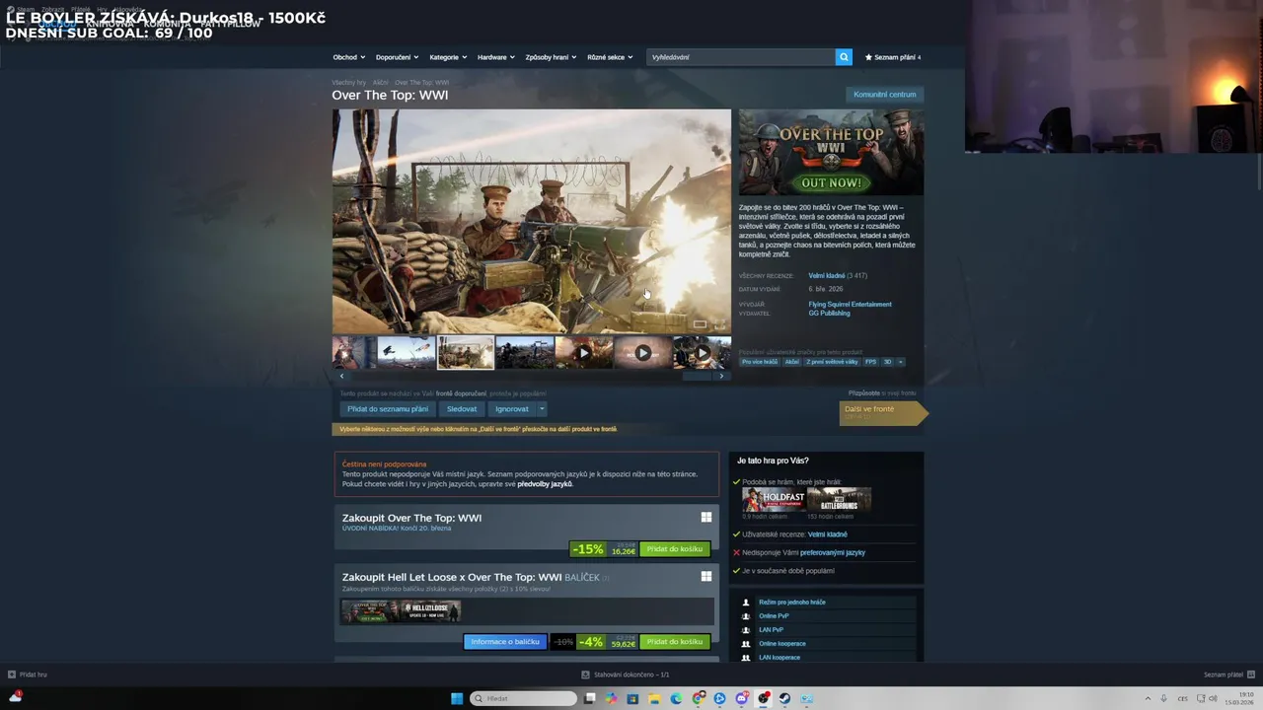
Task: Open the Různé sekce dropdown
Action: click(610, 57)
